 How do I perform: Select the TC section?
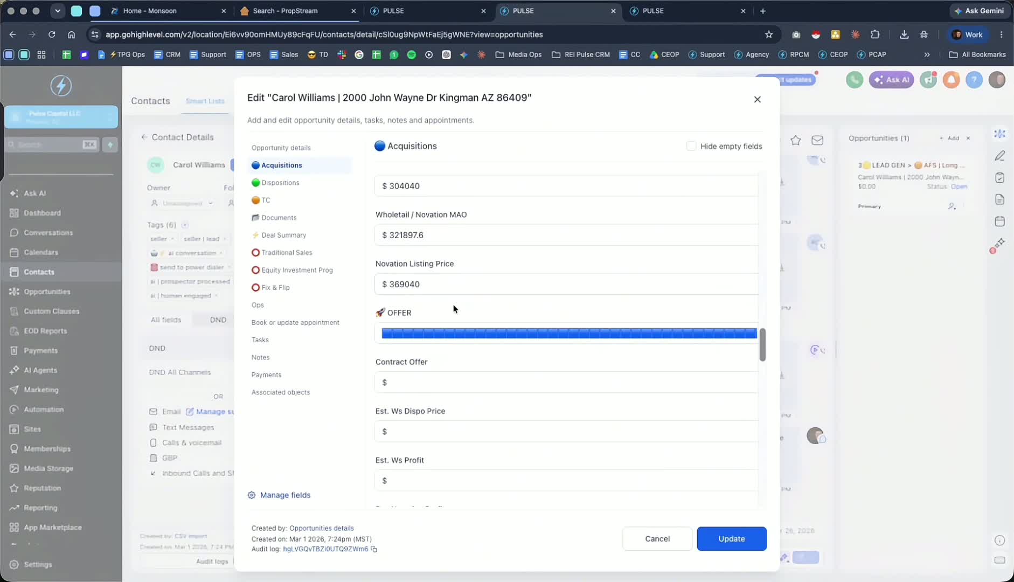point(261,200)
